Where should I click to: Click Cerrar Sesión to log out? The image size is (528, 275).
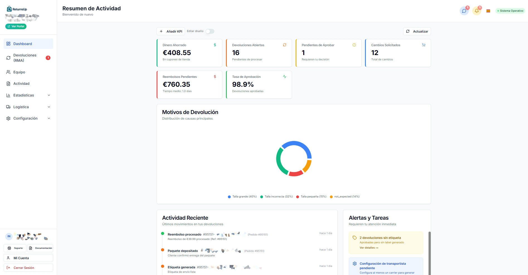28,268
